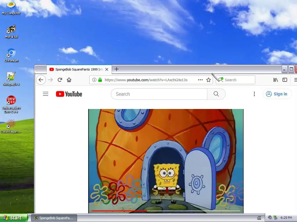This screenshot has width=297, height=222.
Task: Open the MyPal 68 desktop shortcut
Action: (x=11, y=31)
